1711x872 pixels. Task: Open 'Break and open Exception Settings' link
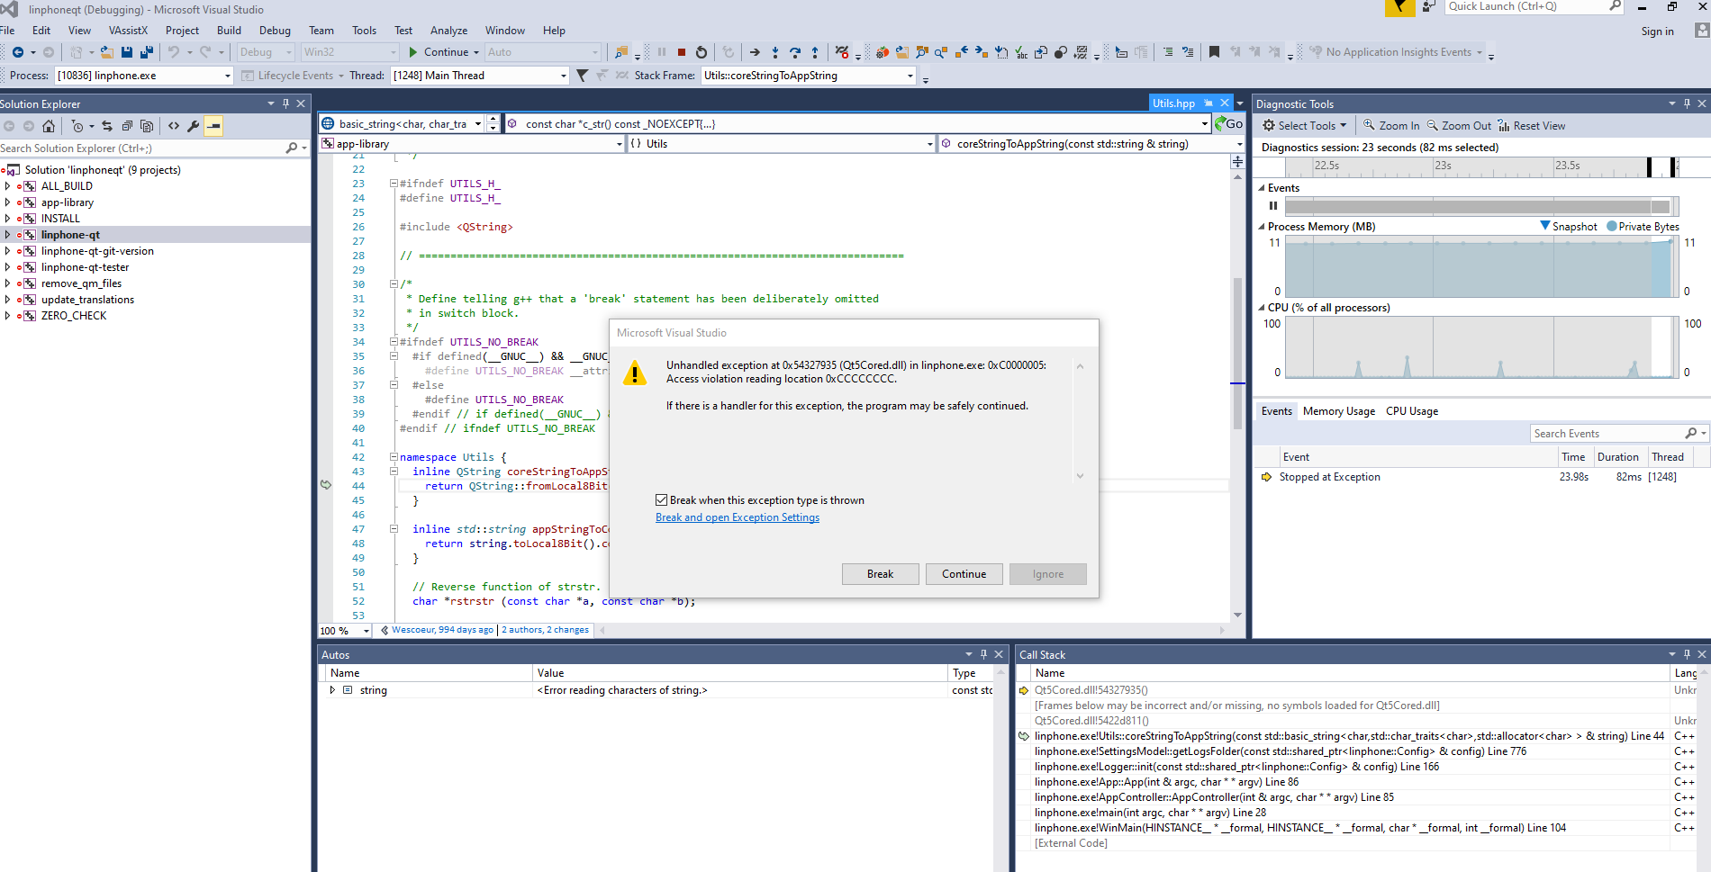(738, 517)
